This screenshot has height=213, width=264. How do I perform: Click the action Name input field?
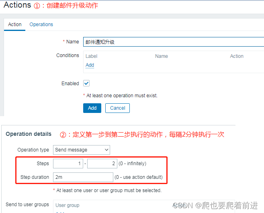174,42
